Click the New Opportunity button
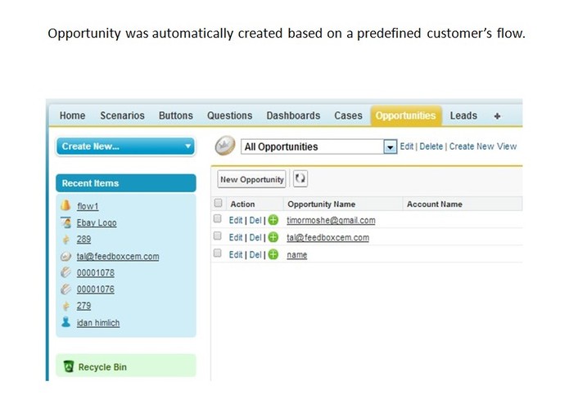Image resolution: width=569 pixels, height=404 pixels. pyautogui.click(x=251, y=179)
